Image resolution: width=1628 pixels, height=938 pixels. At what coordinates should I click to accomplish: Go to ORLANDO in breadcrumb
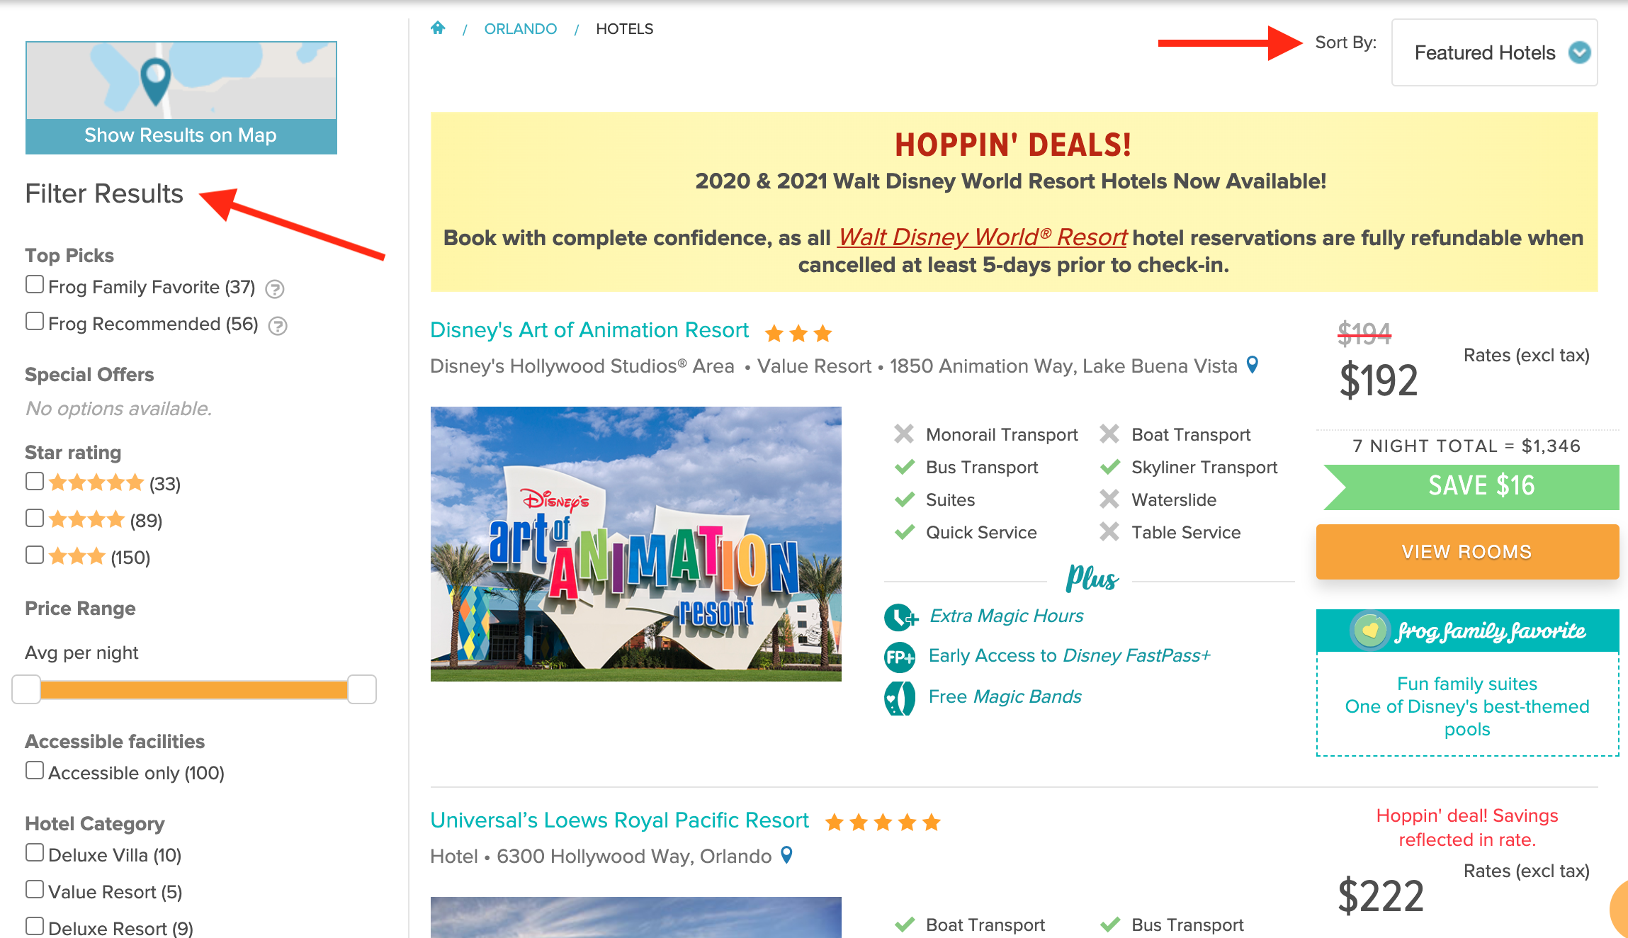(520, 29)
